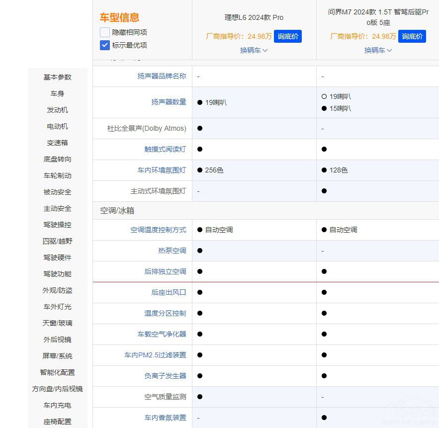Open the 换辆车 dropdown under 理想L6
The width and height of the screenshot is (439, 428).
click(x=254, y=50)
